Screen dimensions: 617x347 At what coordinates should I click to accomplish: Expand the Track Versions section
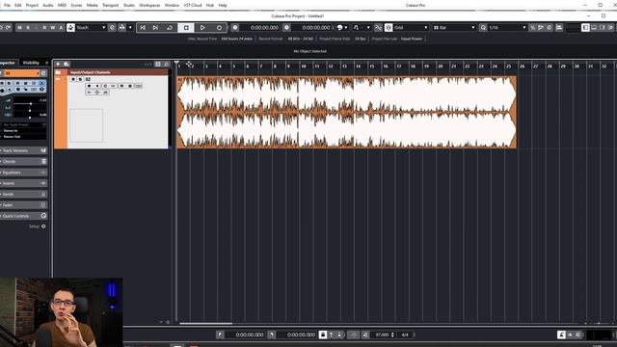23,150
